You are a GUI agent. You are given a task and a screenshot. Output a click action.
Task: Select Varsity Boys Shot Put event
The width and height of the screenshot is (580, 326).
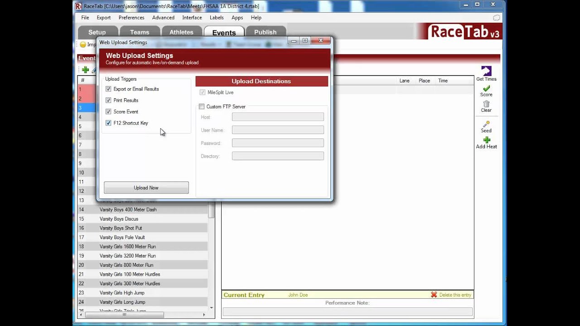coord(143,228)
